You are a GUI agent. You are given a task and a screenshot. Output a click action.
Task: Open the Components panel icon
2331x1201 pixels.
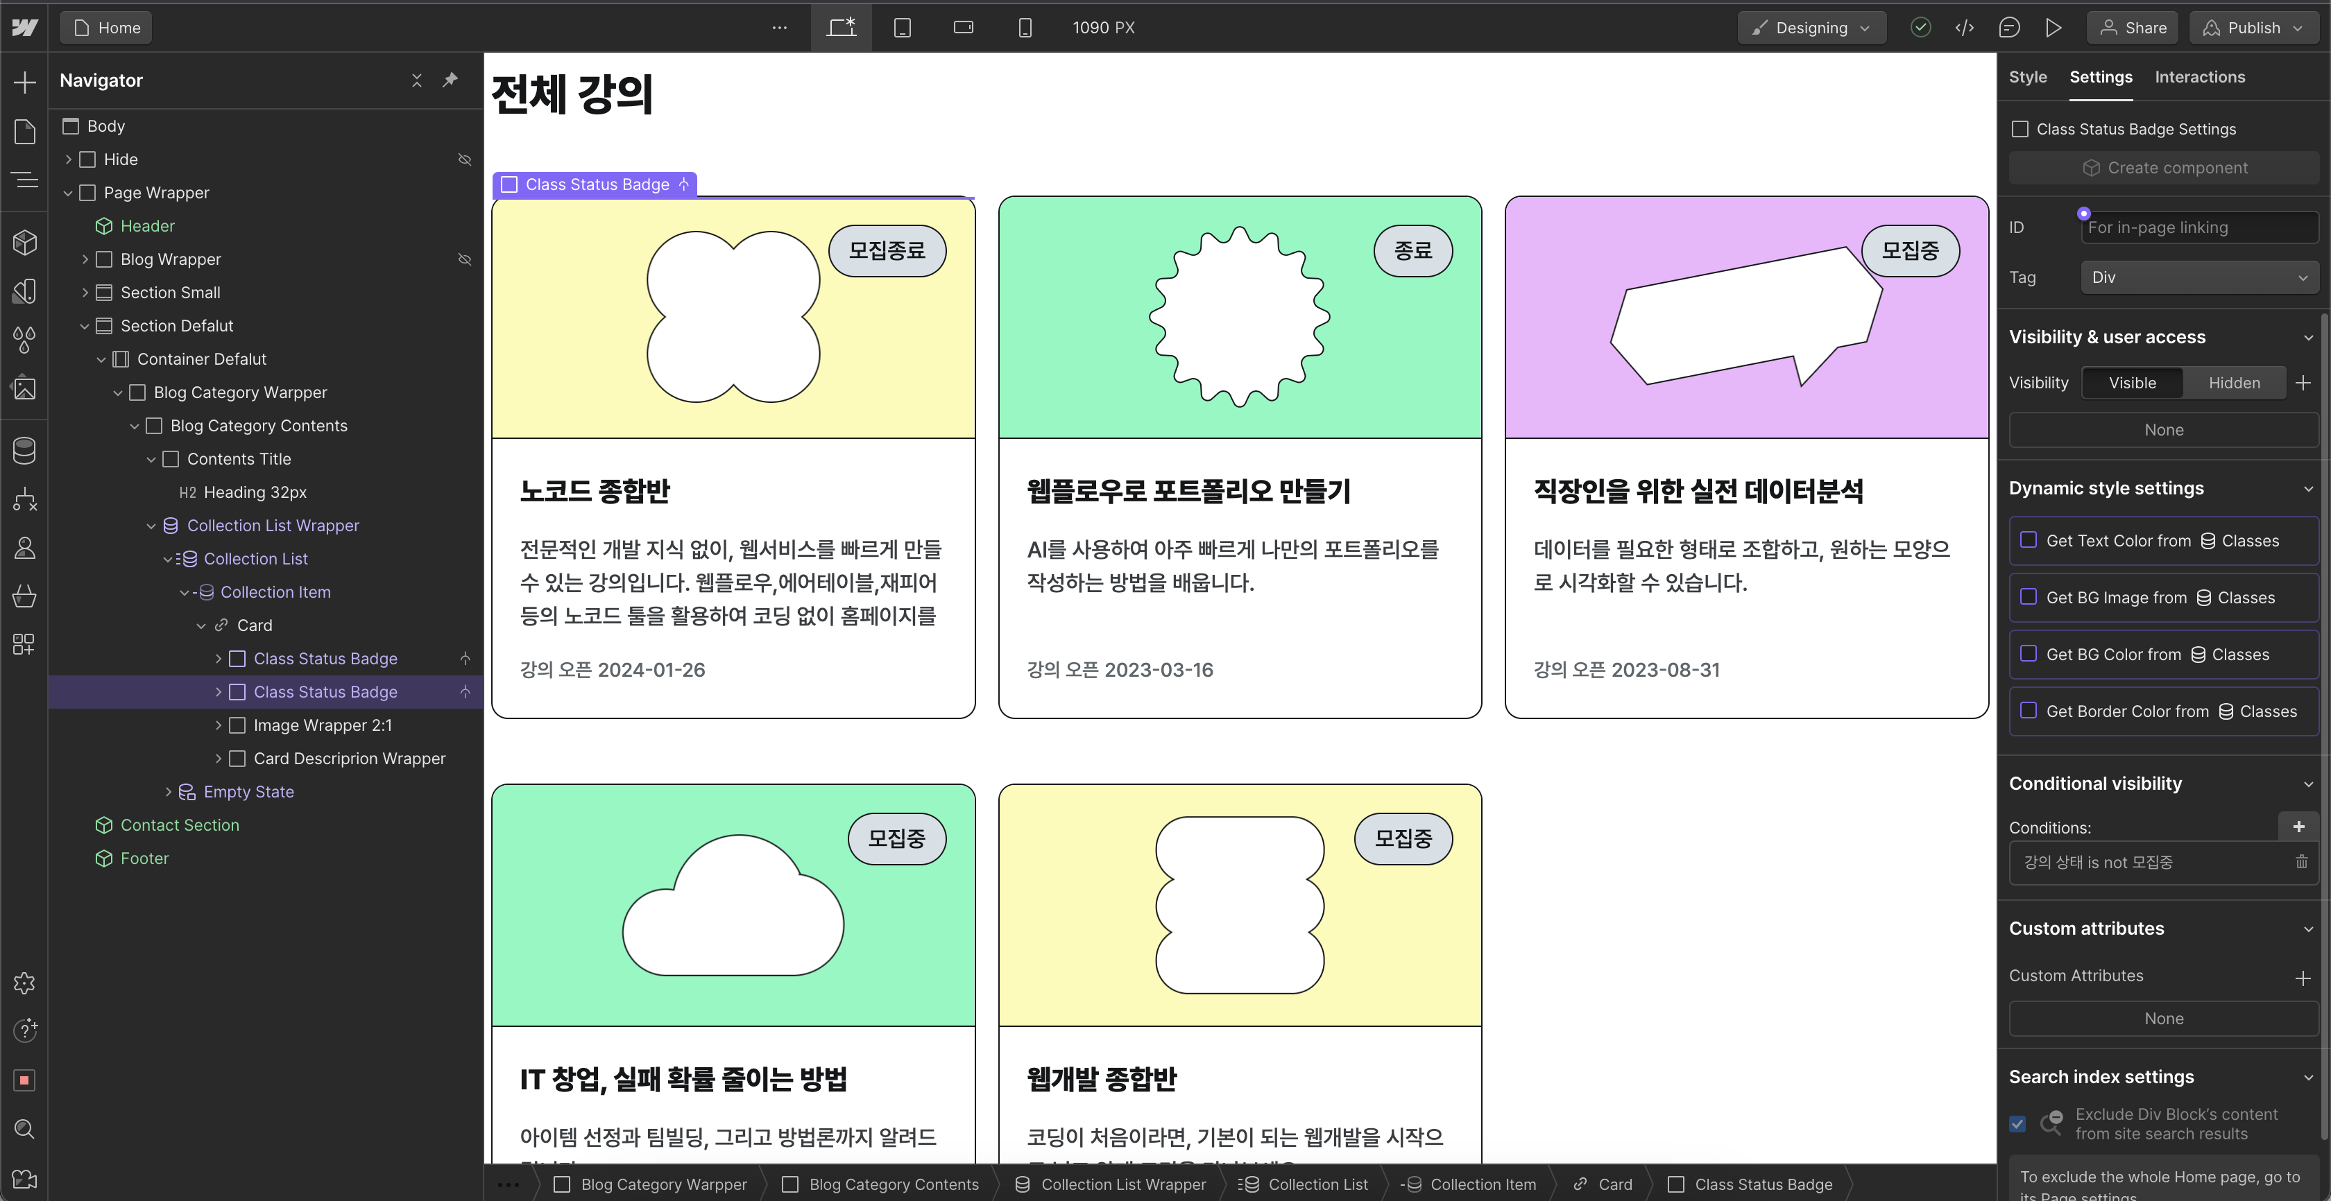(24, 243)
